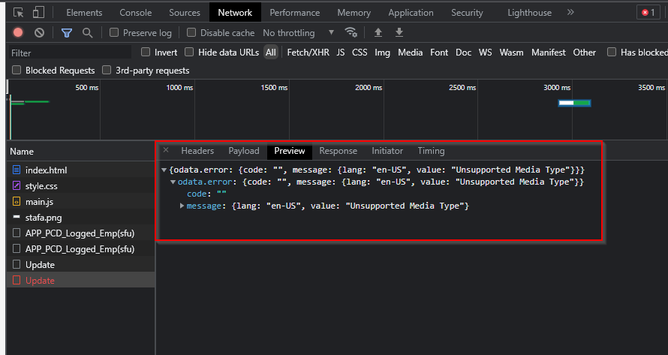668x355 pixels.
Task: Filter by Doc type
Action: click(464, 53)
